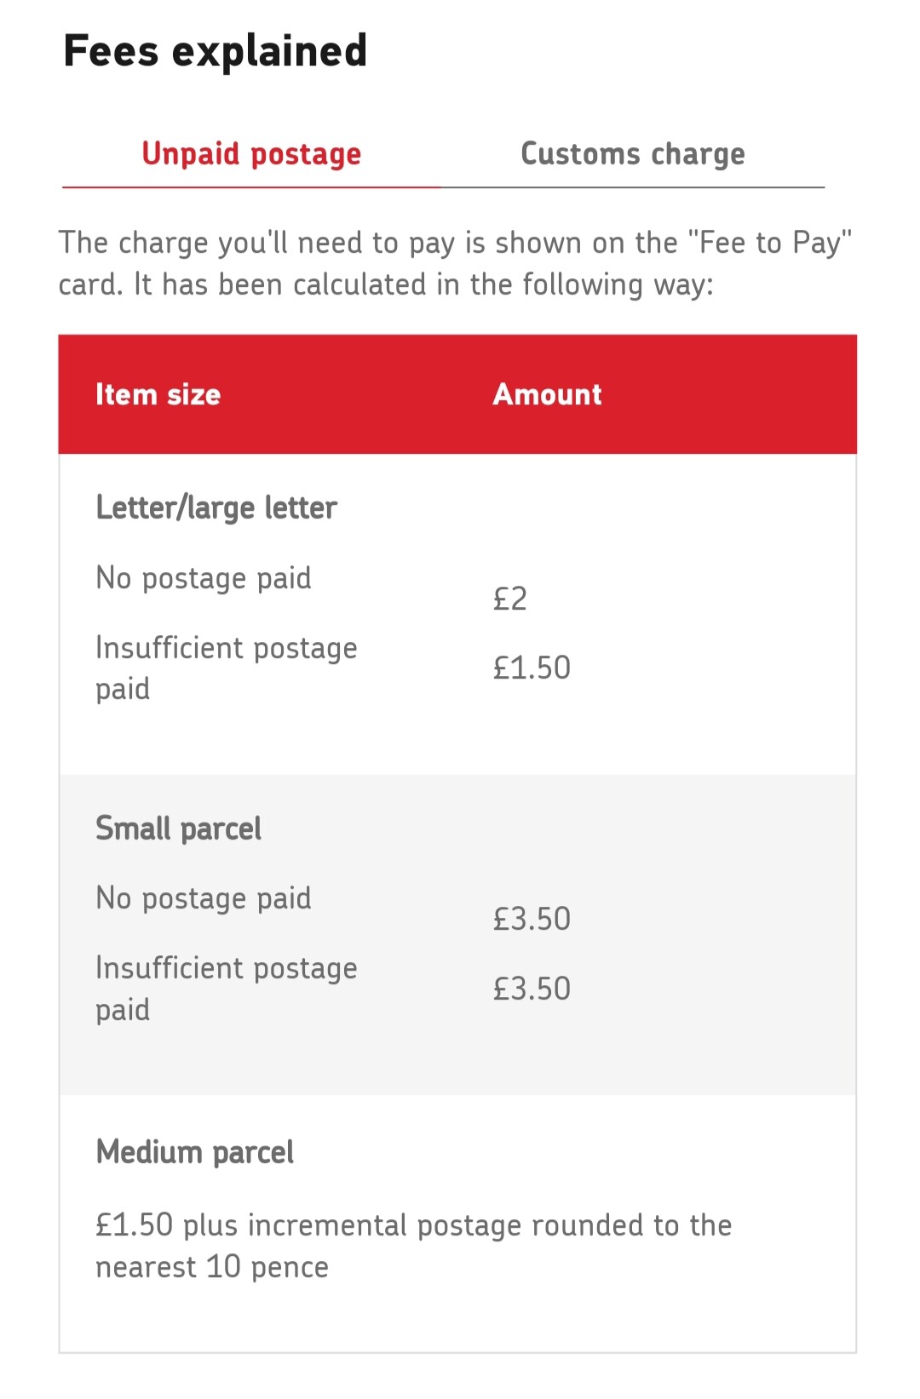Image resolution: width=920 pixels, height=1399 pixels.
Task: Select the Unpaid postage tab
Action: coord(251,154)
